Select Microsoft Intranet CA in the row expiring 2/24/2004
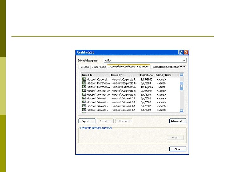This screenshot has width=229, height=172. pos(98,91)
